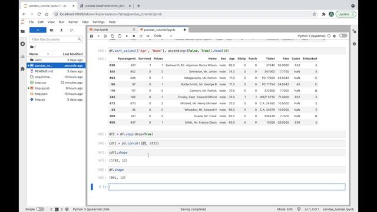Click the upload files icon

pyautogui.click(x=61, y=30)
